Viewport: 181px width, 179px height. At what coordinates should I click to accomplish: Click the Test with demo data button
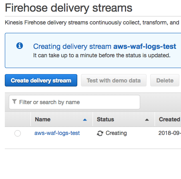pyautogui.click(x=114, y=80)
